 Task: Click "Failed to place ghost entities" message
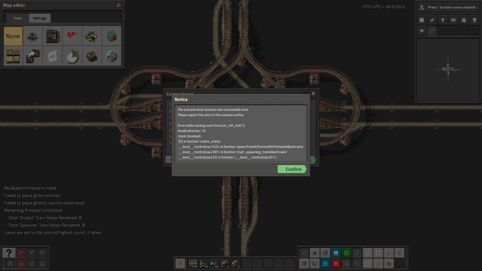point(32,195)
